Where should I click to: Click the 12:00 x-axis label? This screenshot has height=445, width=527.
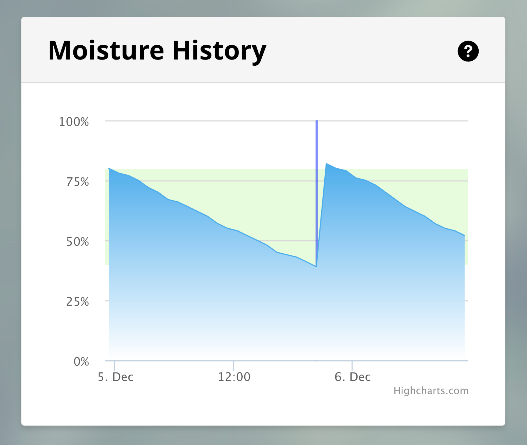tap(234, 377)
